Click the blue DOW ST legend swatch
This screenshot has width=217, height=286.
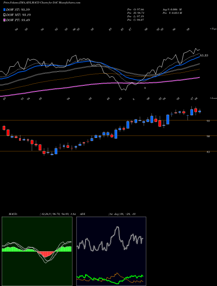coord(4,10)
